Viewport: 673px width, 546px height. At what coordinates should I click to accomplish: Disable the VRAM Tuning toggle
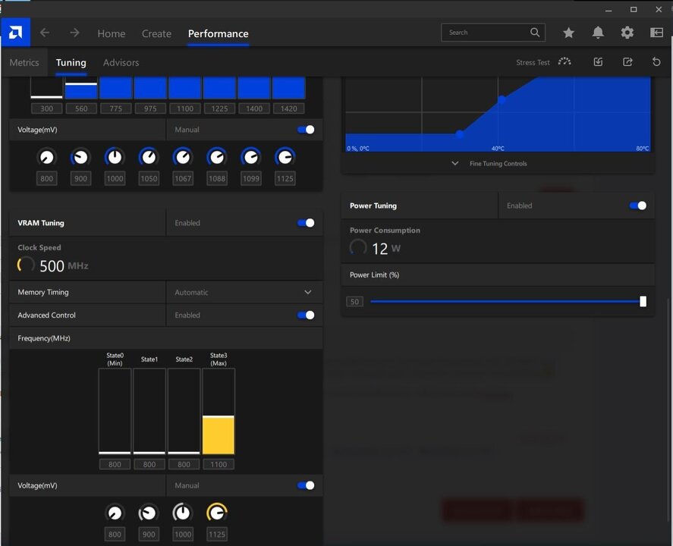pyautogui.click(x=306, y=223)
